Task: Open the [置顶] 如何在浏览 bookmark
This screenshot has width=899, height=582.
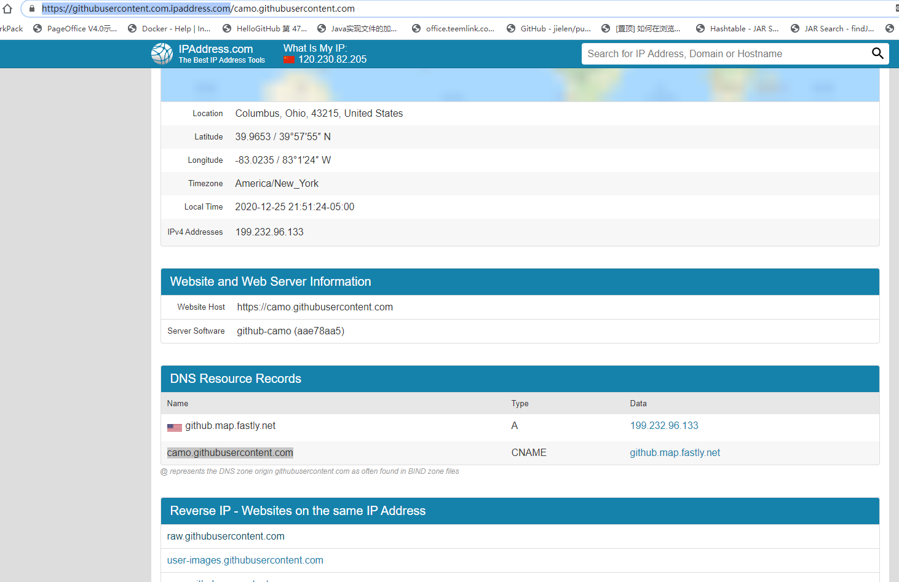Action: [x=641, y=28]
